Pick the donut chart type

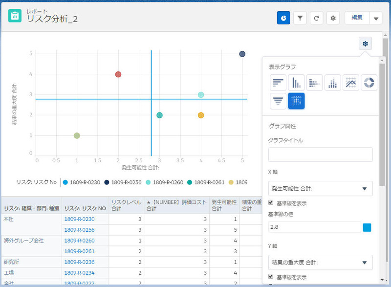point(369,83)
